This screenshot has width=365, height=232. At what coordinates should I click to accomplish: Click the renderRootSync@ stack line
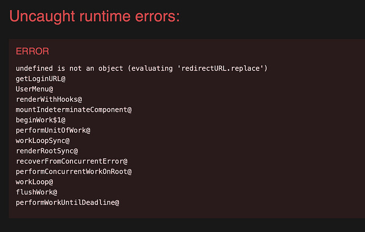pos(47,151)
